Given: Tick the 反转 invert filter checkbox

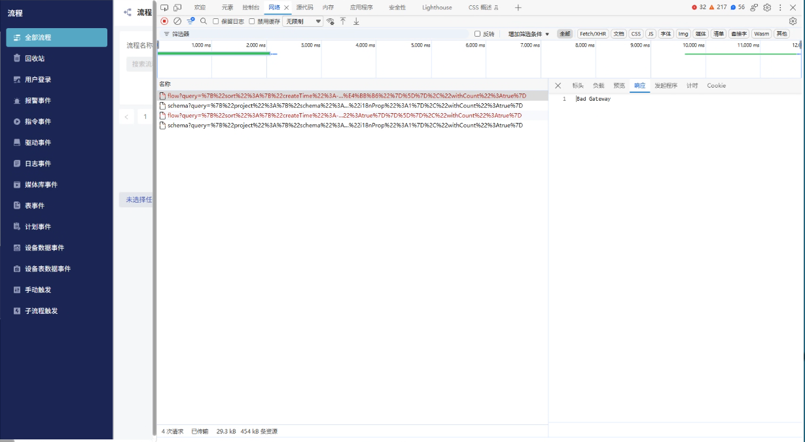Looking at the screenshot, I should click(x=477, y=33).
